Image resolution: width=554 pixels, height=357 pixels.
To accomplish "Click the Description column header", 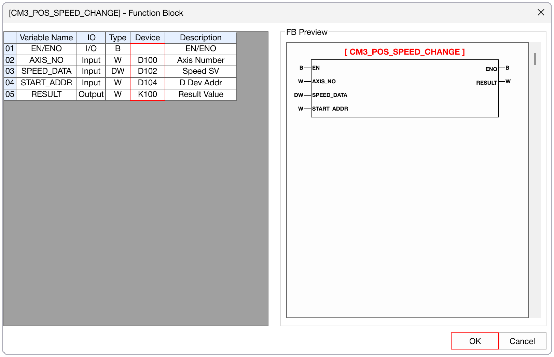I will (x=201, y=38).
